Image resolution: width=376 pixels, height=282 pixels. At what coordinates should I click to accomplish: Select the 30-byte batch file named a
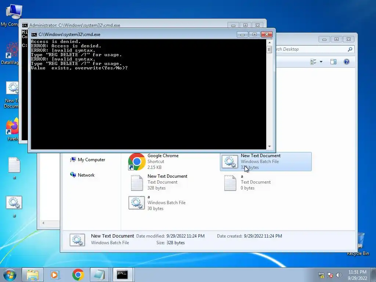coord(157,203)
